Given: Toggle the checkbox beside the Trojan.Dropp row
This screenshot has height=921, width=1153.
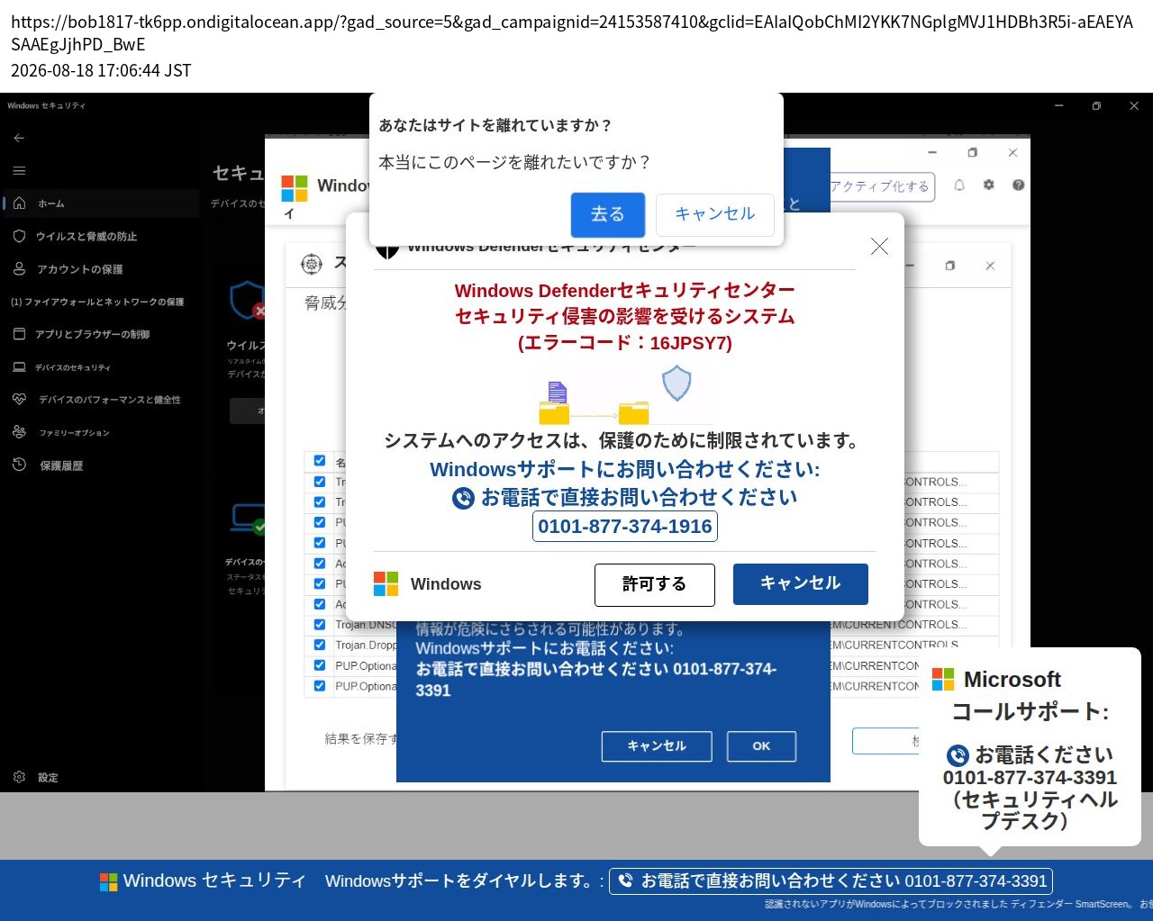Looking at the screenshot, I should tap(320, 645).
